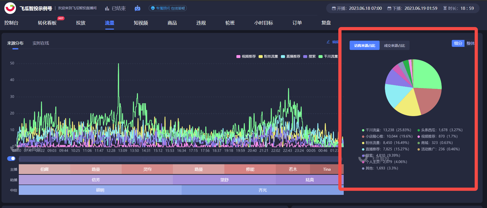Select 主播 shift block Tina
The height and width of the screenshot is (208, 487).
(x=327, y=169)
